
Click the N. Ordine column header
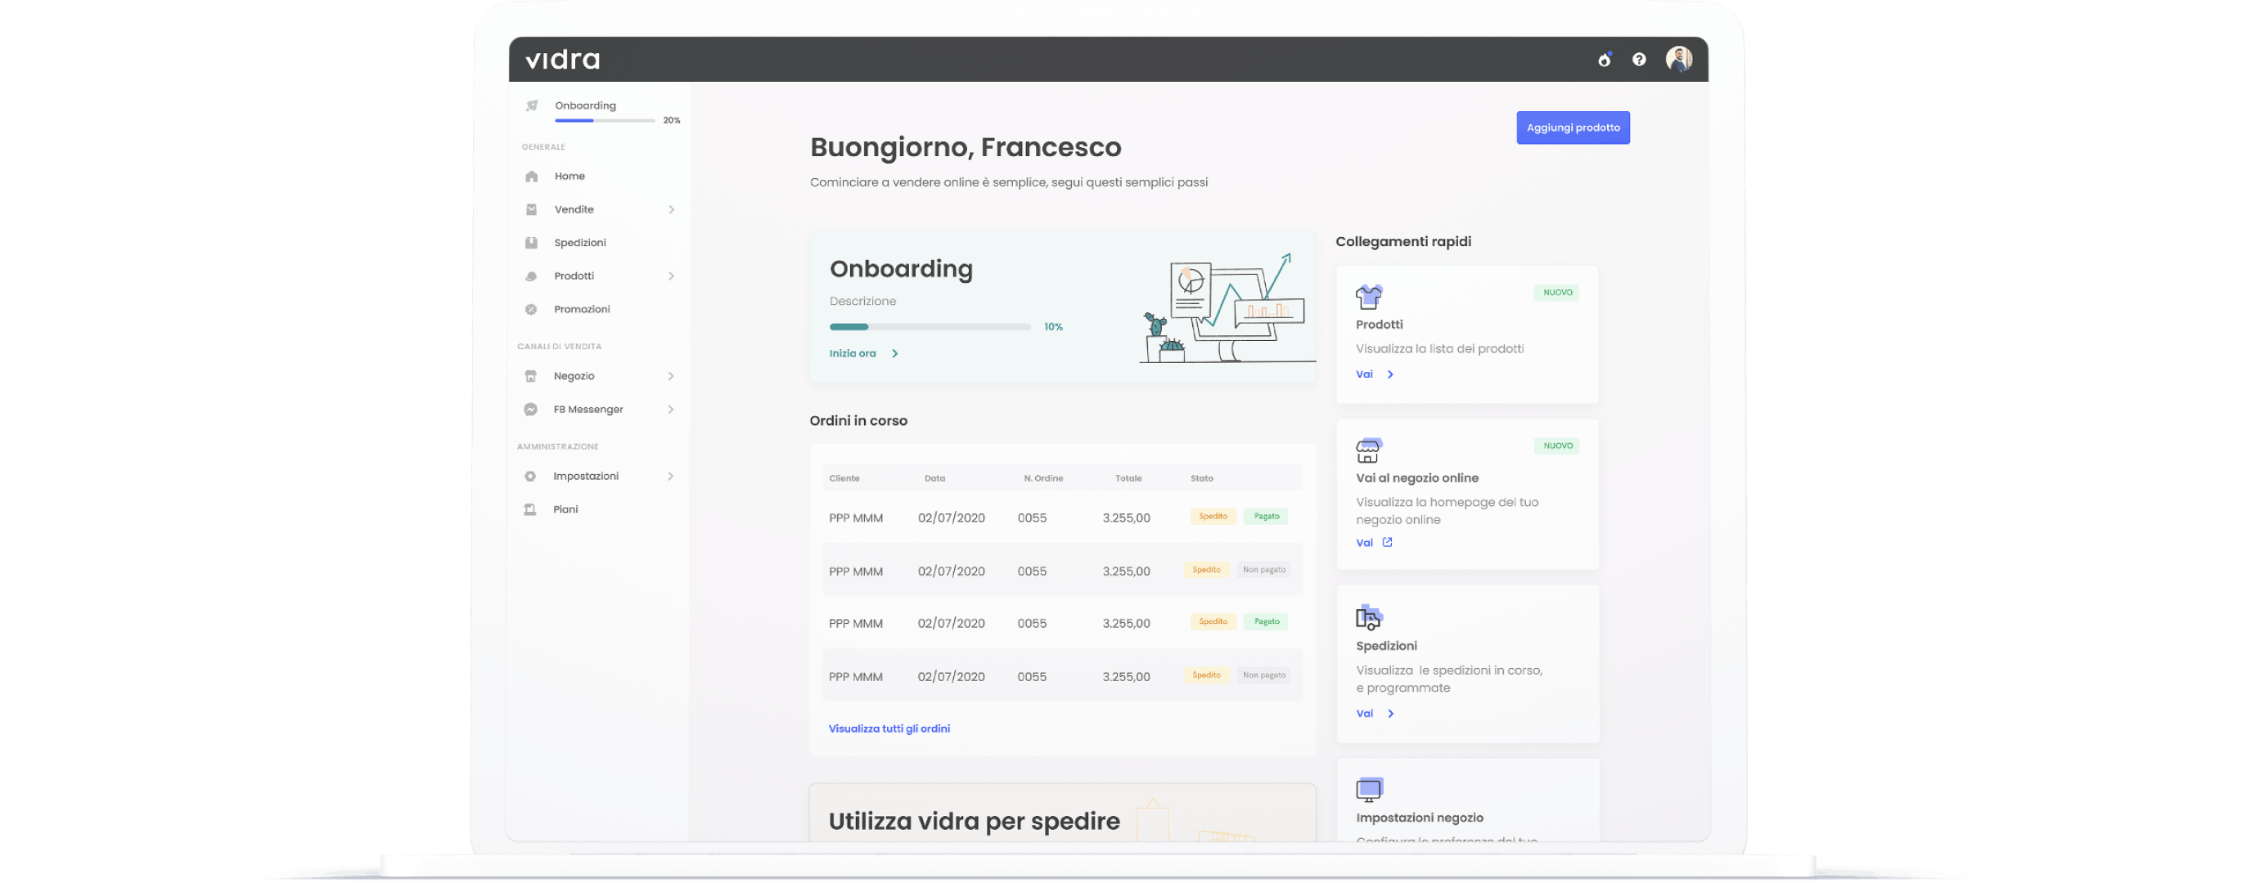point(1042,478)
